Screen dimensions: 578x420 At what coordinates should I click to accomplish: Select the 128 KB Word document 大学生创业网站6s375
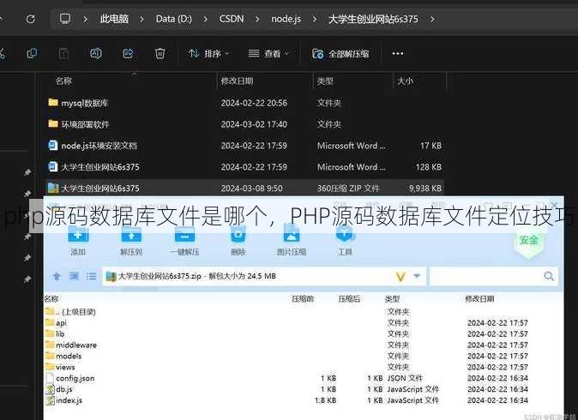[x=245, y=167]
